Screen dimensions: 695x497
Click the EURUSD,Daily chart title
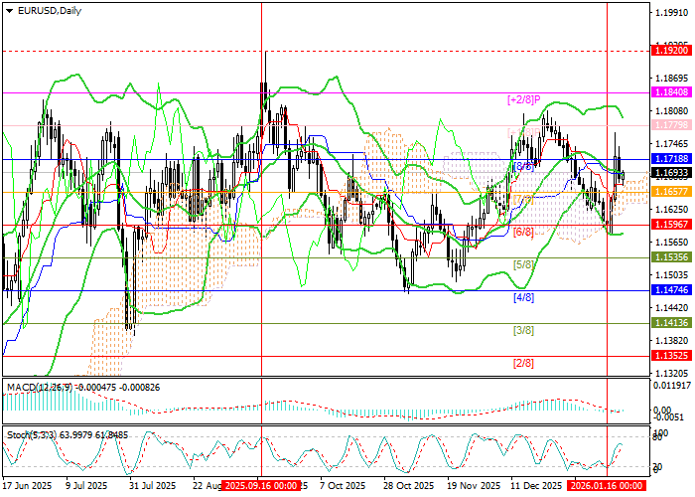tap(49, 10)
